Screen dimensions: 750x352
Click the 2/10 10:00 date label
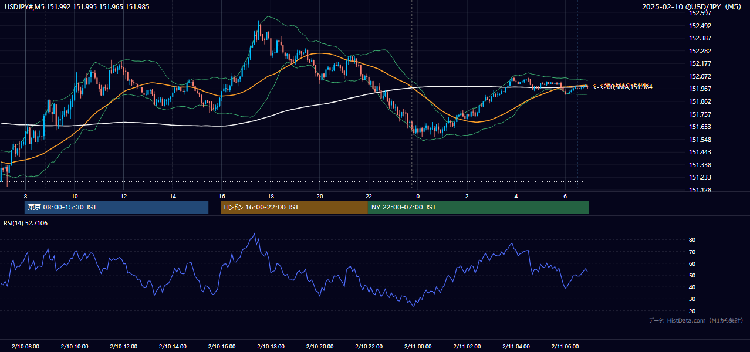point(74,347)
